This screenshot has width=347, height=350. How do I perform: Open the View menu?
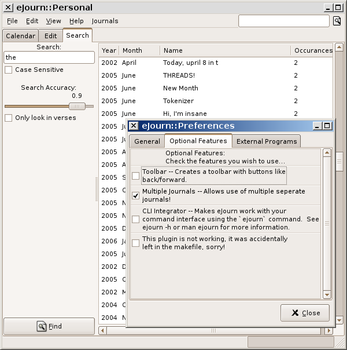coord(53,21)
